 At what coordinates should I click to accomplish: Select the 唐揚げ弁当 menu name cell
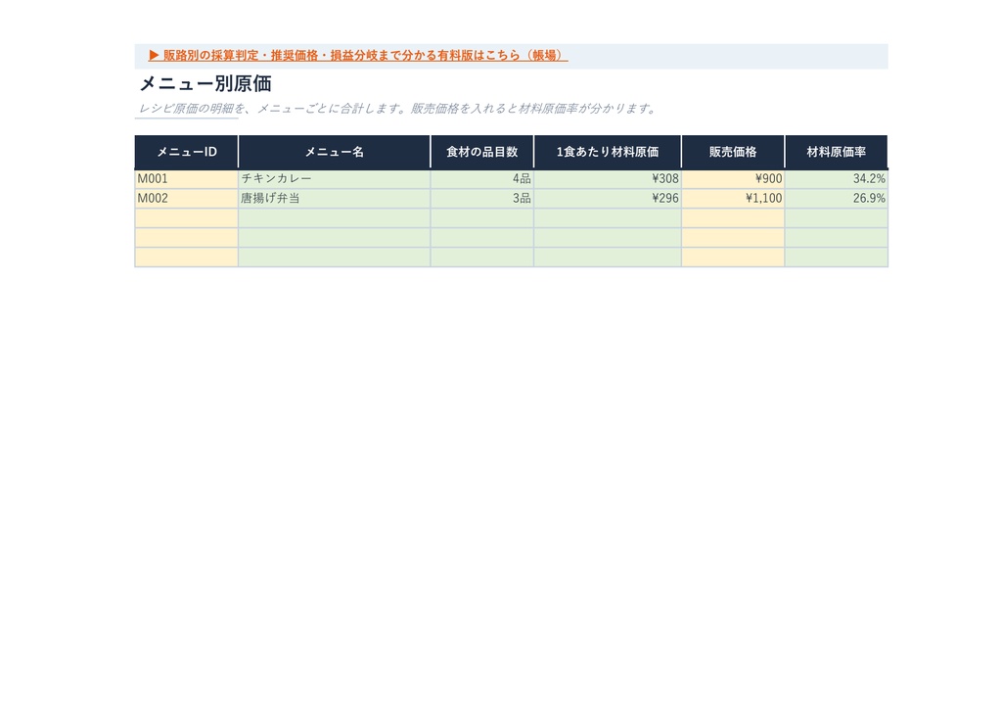click(x=335, y=199)
